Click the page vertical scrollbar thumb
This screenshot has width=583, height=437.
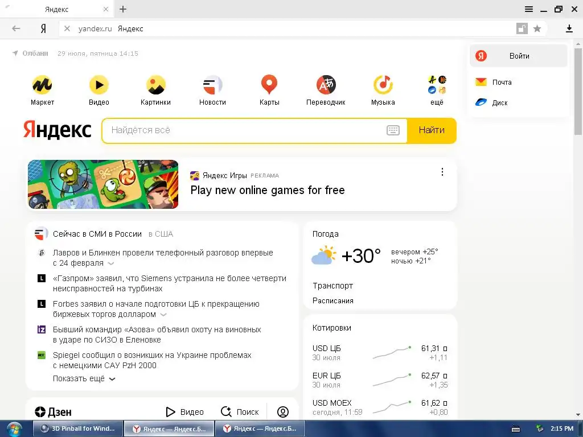578,92
